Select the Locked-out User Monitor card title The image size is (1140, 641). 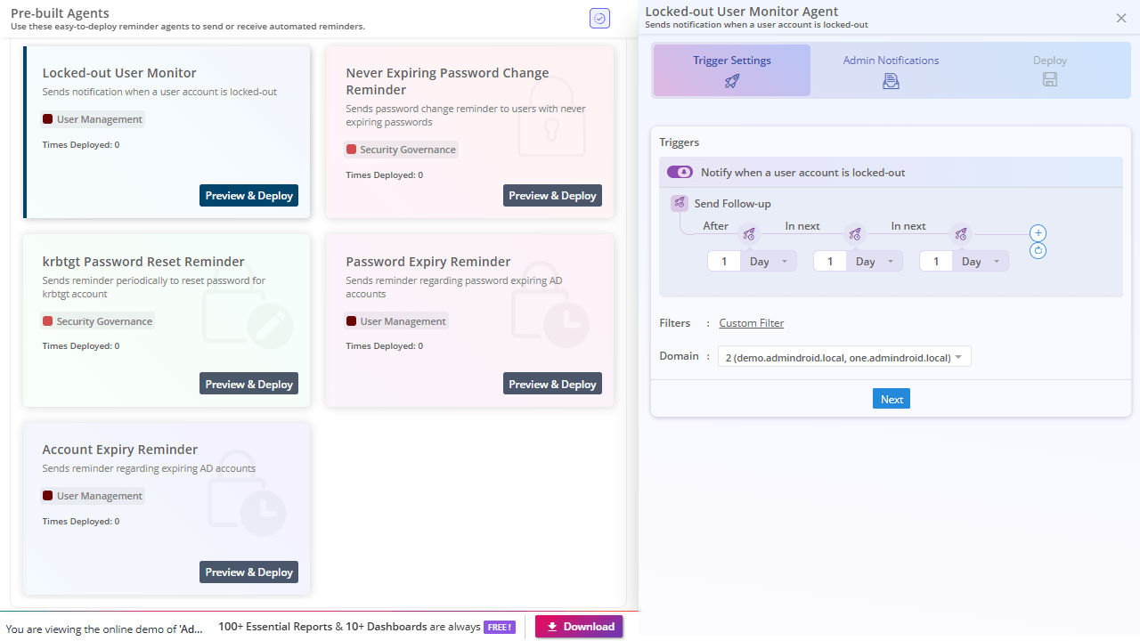[x=119, y=73]
